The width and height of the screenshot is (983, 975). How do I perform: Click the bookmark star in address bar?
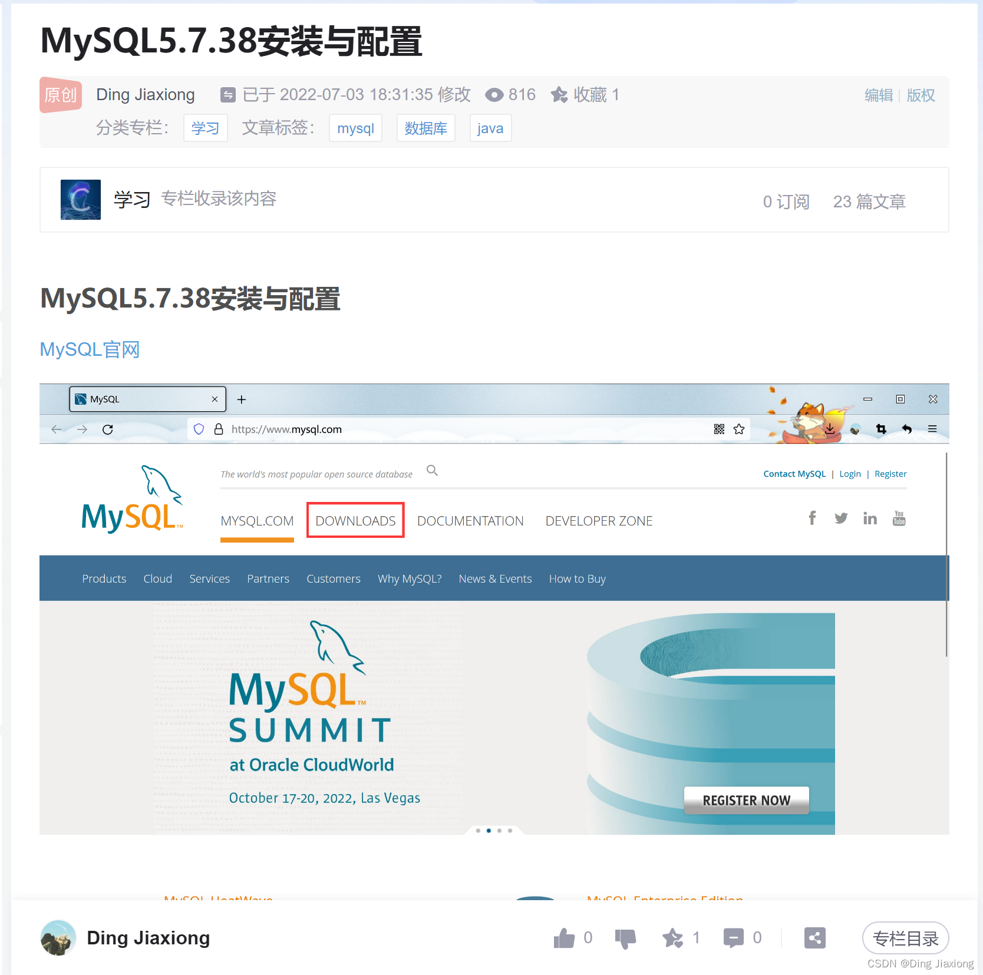(x=739, y=429)
